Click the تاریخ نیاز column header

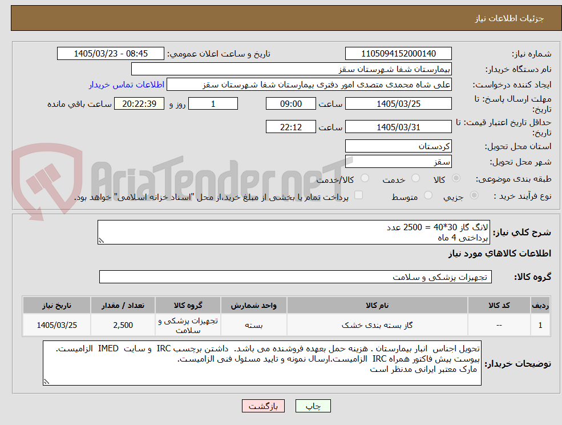(56, 306)
